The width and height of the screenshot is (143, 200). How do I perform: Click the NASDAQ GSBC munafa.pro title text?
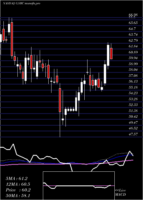coord(21,3)
